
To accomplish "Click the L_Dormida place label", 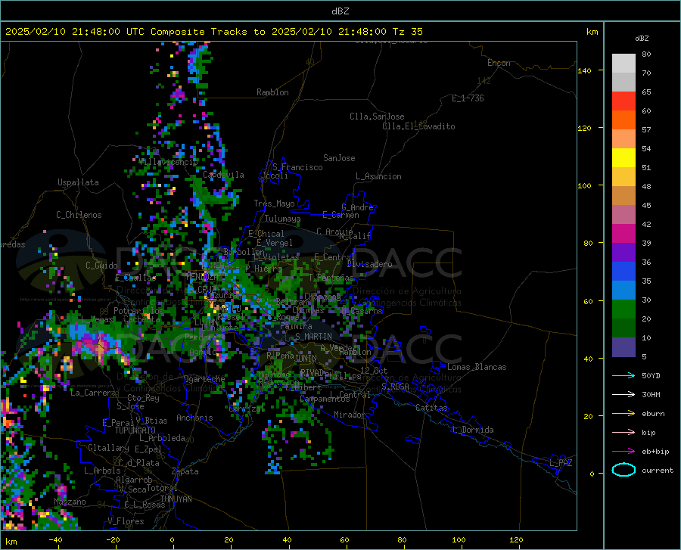I will (472, 430).
